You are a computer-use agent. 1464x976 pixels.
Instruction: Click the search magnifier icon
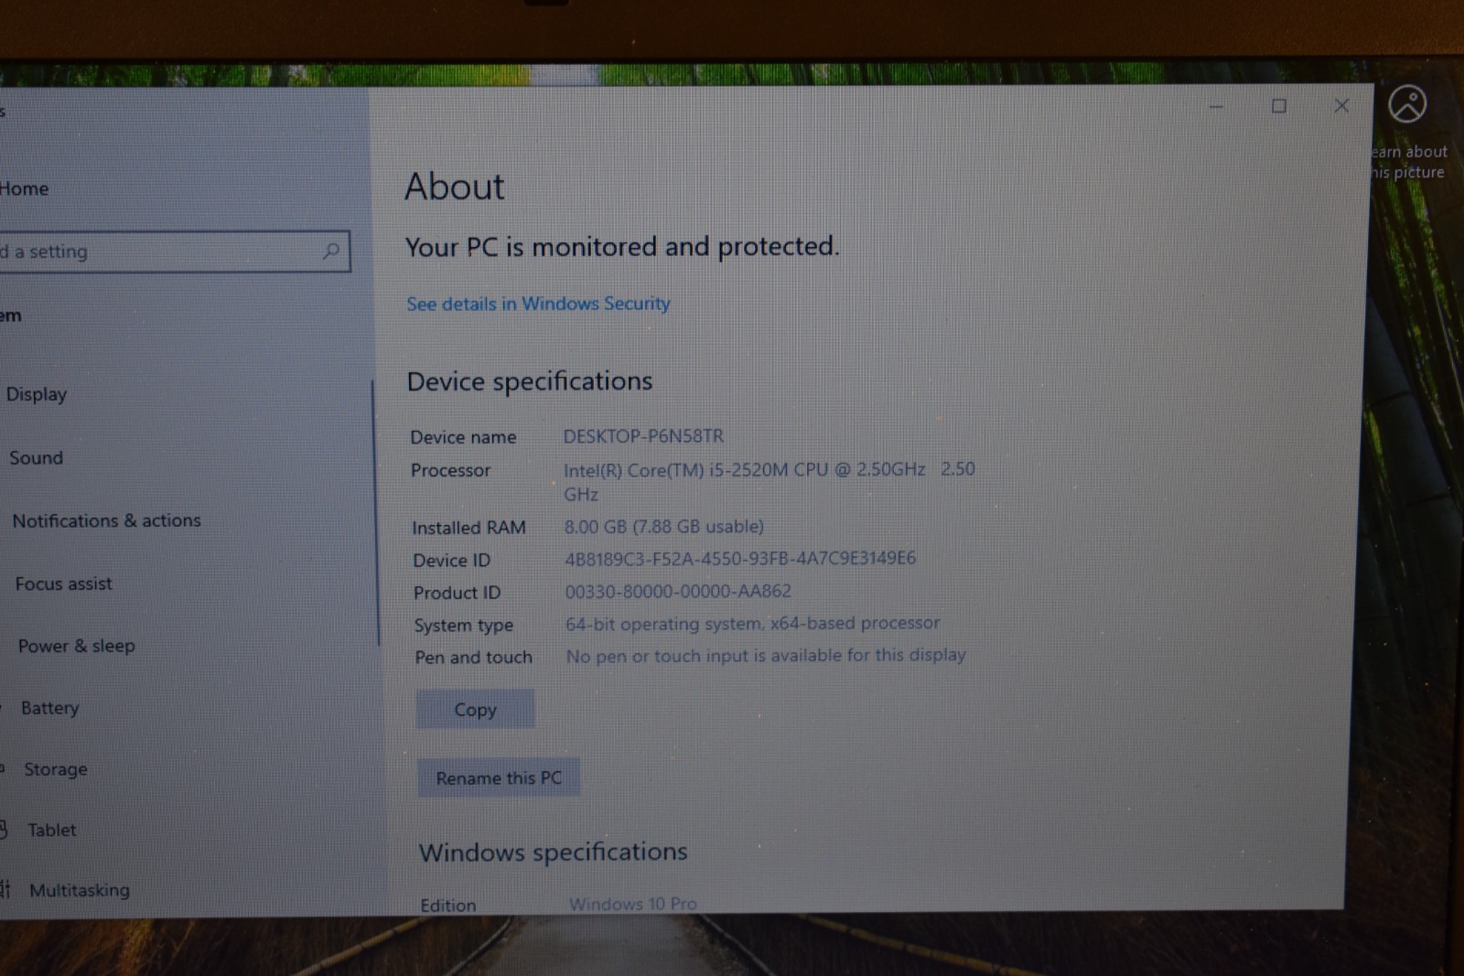click(331, 250)
